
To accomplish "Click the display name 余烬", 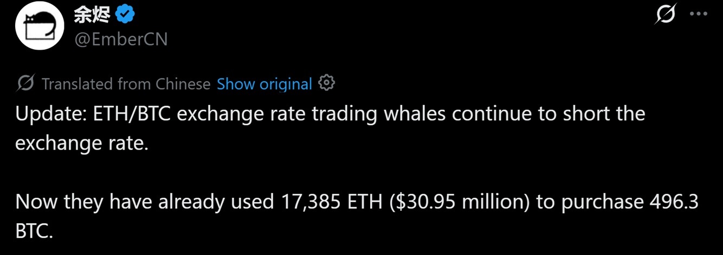I will [x=92, y=15].
